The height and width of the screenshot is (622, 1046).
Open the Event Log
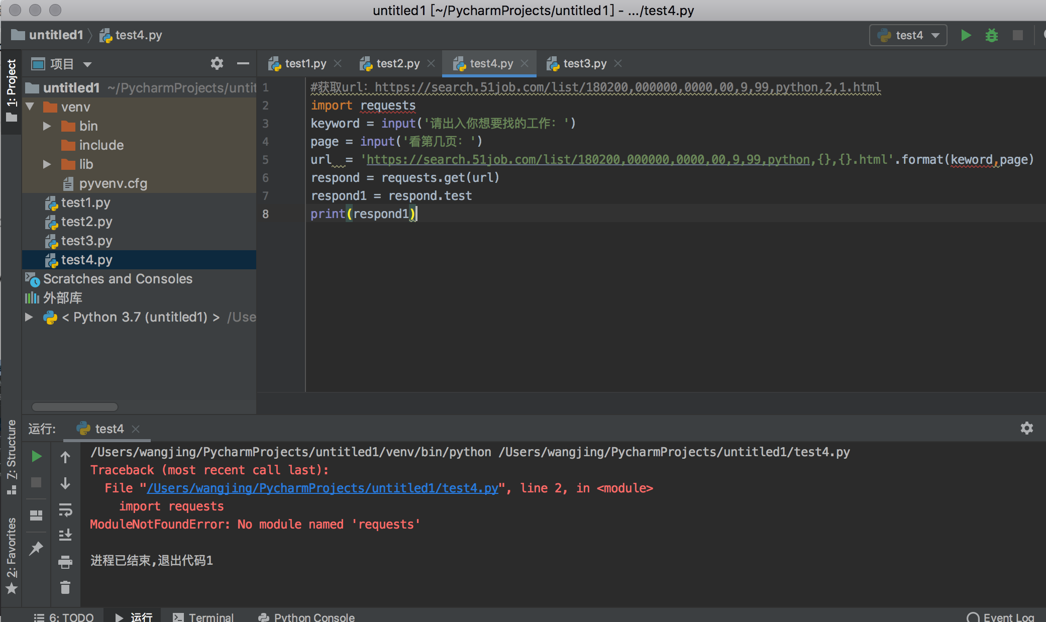point(1000,617)
